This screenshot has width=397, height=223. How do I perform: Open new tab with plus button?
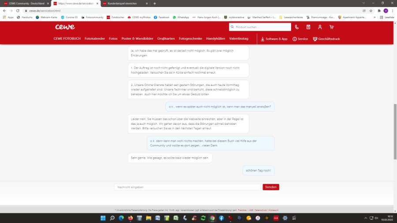pyautogui.click(x=154, y=4)
